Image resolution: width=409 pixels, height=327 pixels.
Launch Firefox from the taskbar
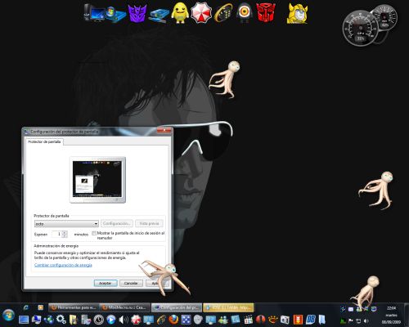click(173, 319)
